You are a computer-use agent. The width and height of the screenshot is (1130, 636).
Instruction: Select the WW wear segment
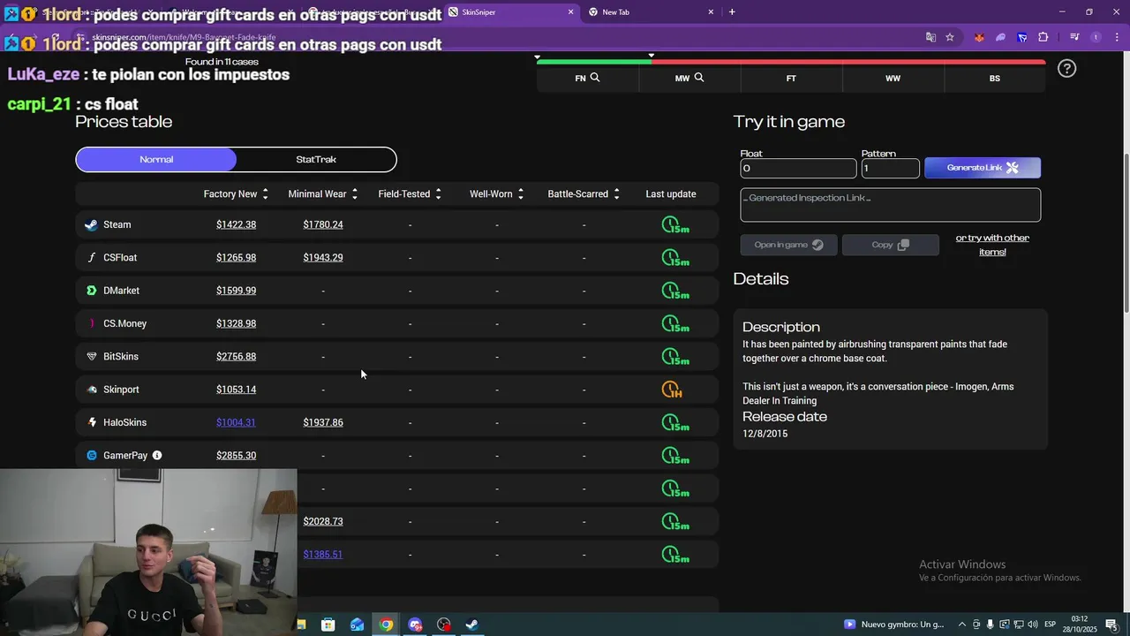893,78
